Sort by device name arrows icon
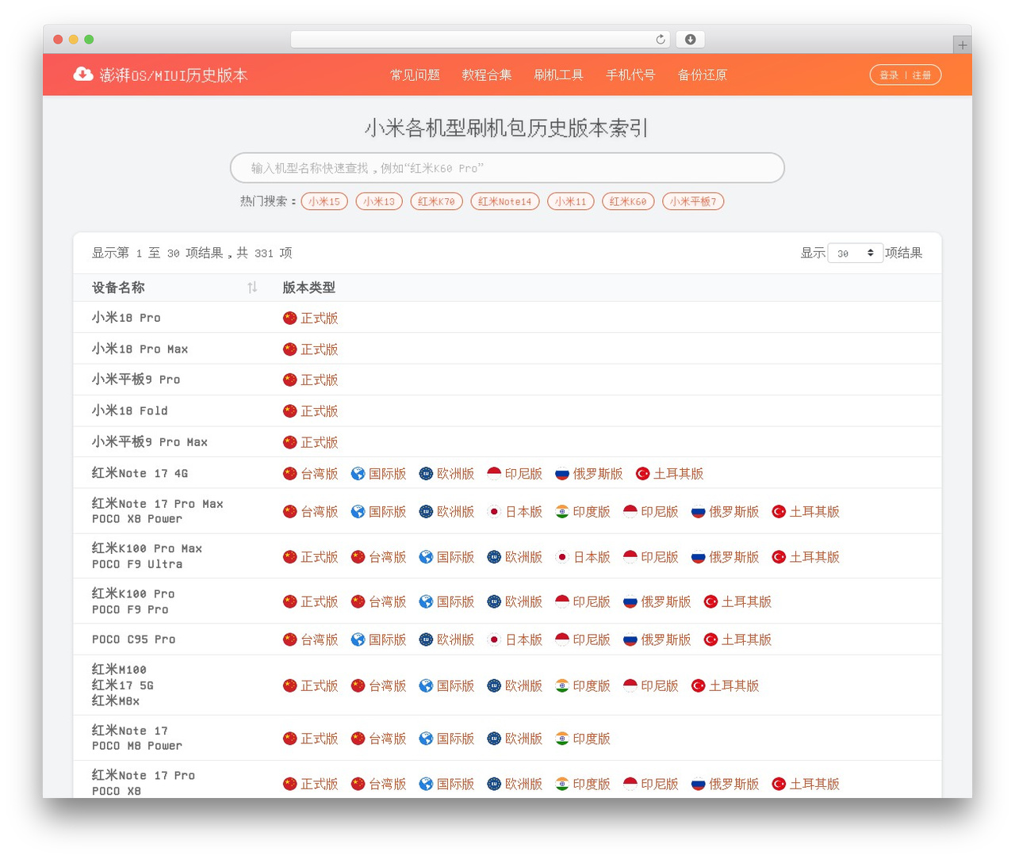Image resolution: width=1015 pixels, height=859 pixels. pos(252,288)
